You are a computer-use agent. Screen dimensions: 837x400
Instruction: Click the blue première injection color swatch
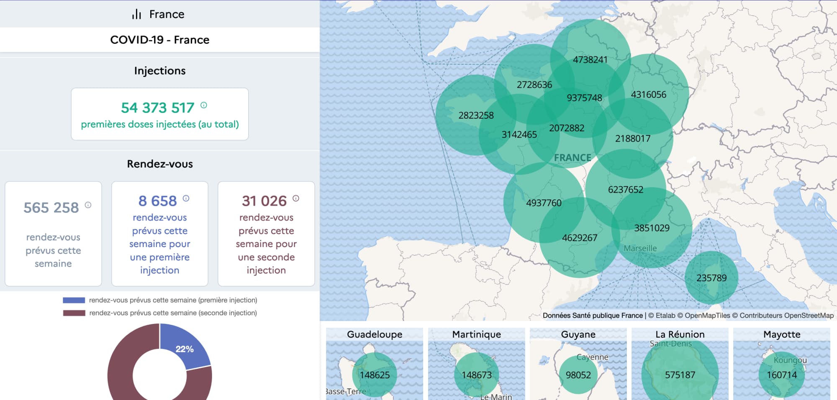[74, 300]
